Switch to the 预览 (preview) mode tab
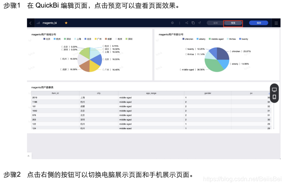This screenshot has width=285, height=186. (x=233, y=23)
